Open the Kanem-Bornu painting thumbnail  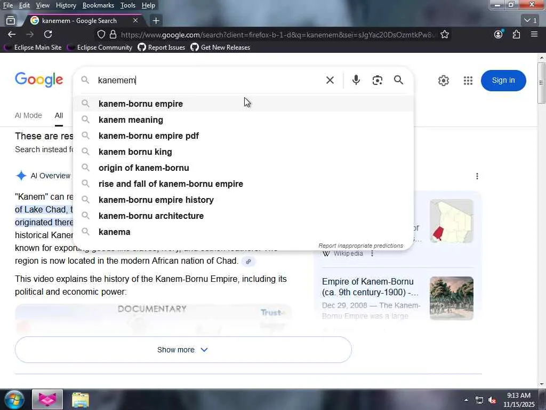point(452,298)
